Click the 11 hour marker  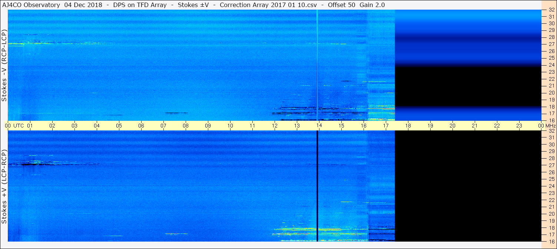(252, 126)
